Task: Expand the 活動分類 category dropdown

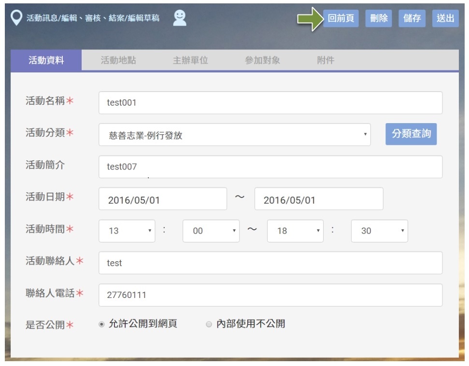Action: pyautogui.click(x=234, y=135)
